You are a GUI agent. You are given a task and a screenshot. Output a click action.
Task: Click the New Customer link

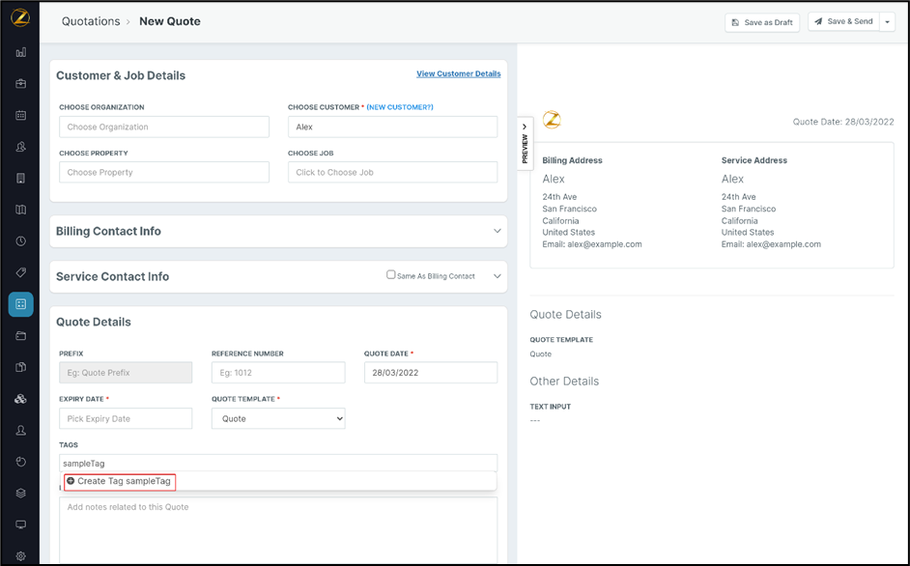pos(400,107)
